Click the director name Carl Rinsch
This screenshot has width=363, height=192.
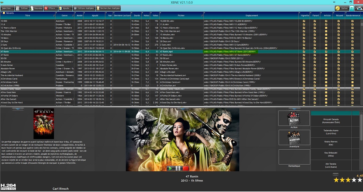(61, 189)
